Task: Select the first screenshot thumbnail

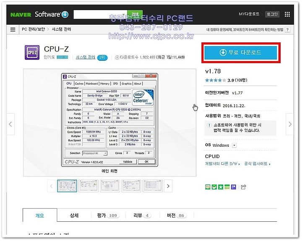Action: [67, 186]
